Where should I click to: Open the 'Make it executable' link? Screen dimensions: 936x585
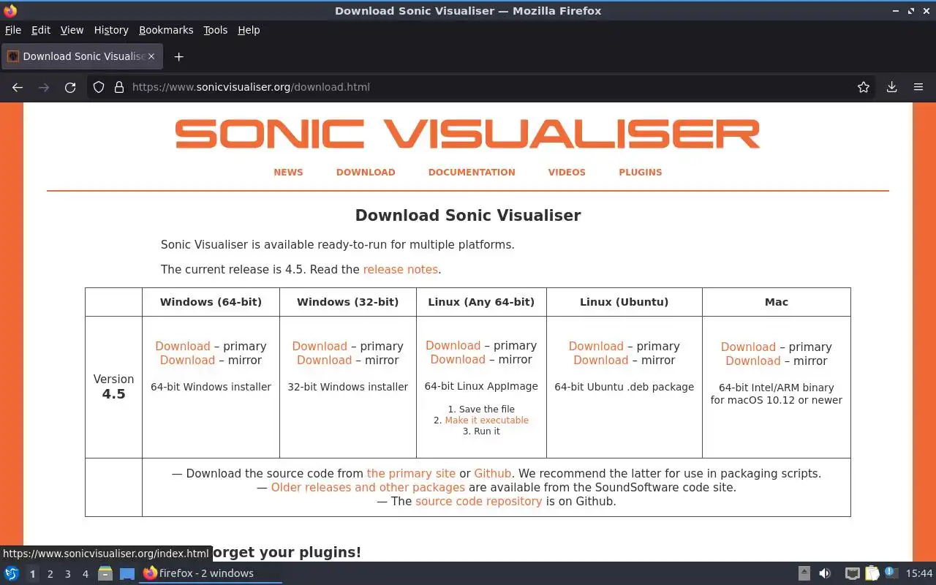[486, 420]
